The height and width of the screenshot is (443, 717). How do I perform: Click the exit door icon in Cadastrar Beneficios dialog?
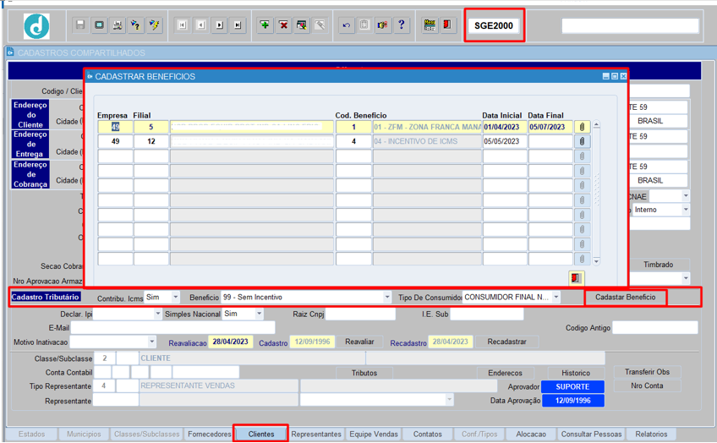[576, 278]
